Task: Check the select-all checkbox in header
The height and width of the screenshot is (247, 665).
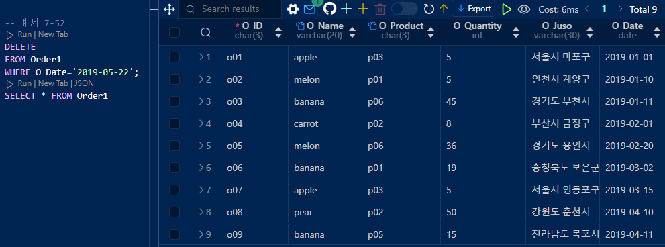Action: 174,32
